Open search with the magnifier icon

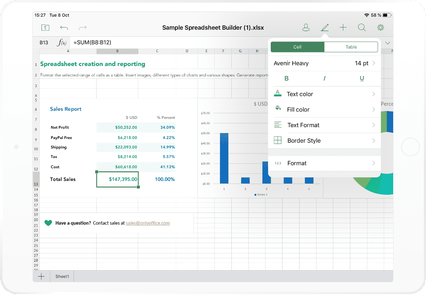click(362, 27)
